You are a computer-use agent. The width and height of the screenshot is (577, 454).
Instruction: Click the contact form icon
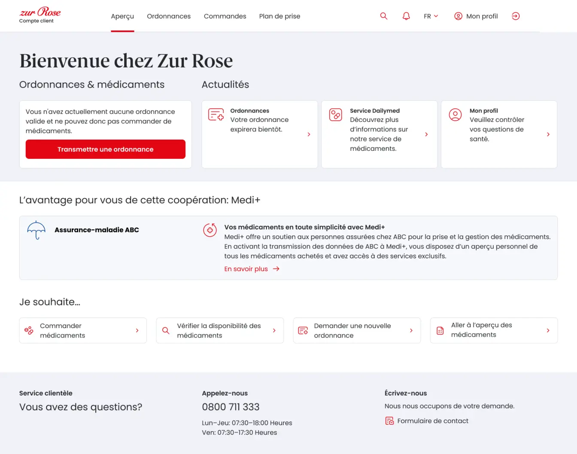click(389, 421)
